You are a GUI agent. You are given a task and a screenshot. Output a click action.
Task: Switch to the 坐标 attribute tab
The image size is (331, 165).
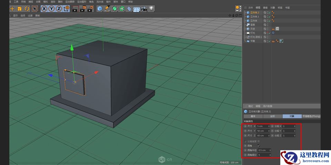coord(272,117)
